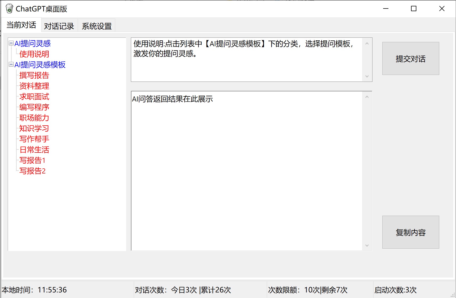Screen dimensions: 456x298
Task: Click the ChatGPT app icon in title bar
Action: pos(9,8)
